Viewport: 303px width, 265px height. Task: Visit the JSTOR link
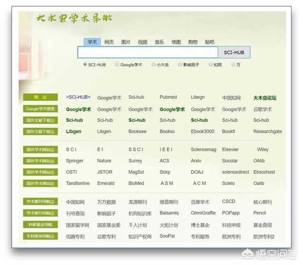click(x=105, y=172)
